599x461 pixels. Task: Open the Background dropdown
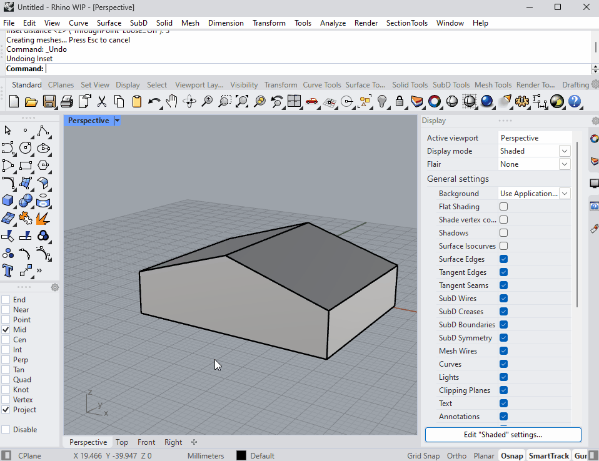coord(564,194)
